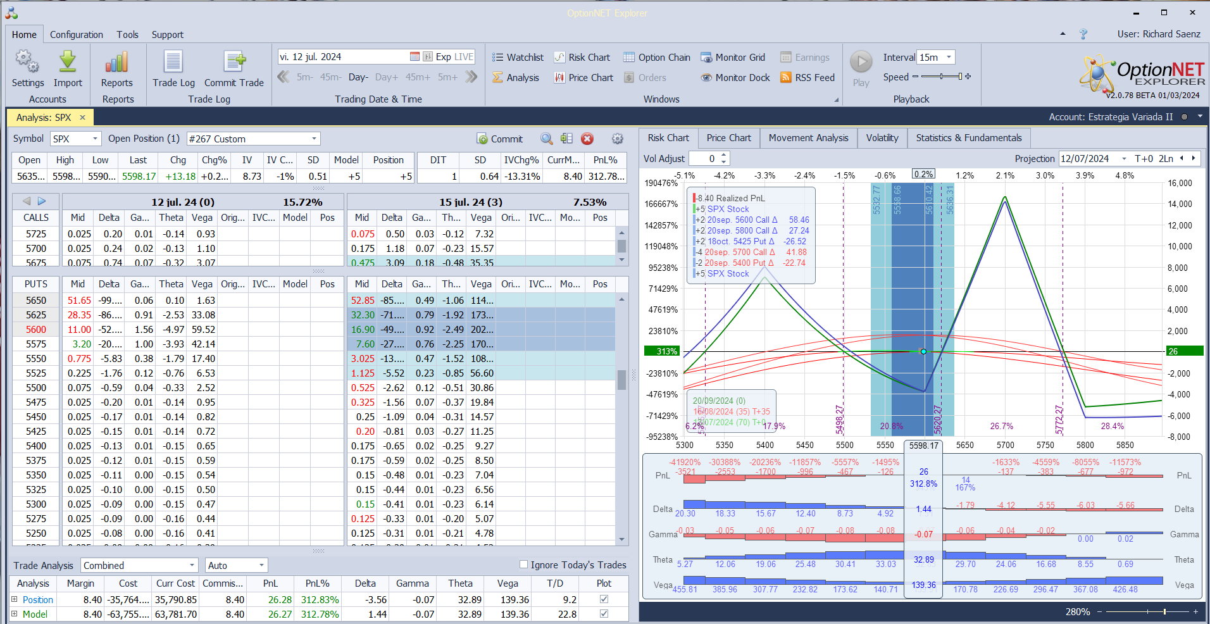Open Price Chart window from ribbon
1210x624 pixels.
pyautogui.click(x=583, y=78)
